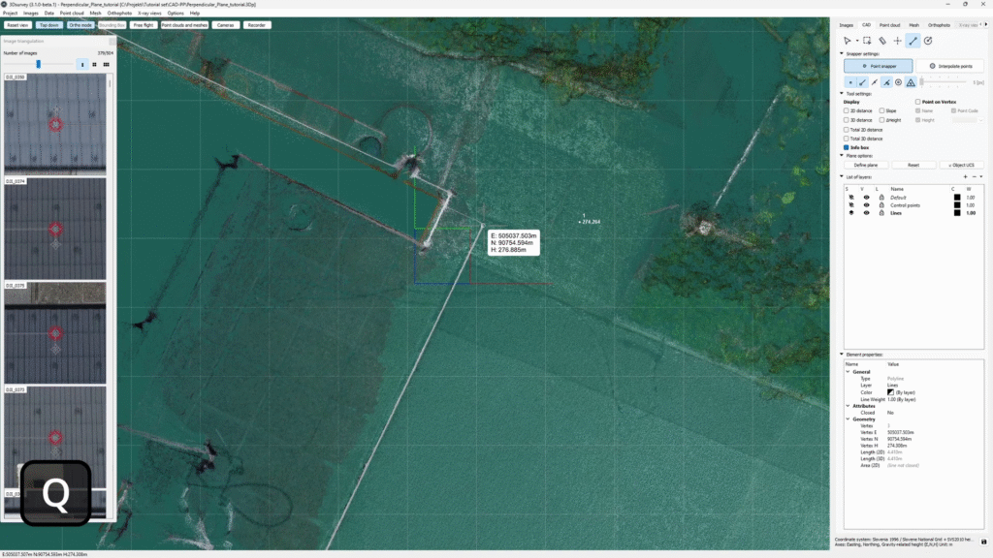The height and width of the screenshot is (558, 993).
Task: Toggle the perpendicular snap icon
Action: click(886, 82)
